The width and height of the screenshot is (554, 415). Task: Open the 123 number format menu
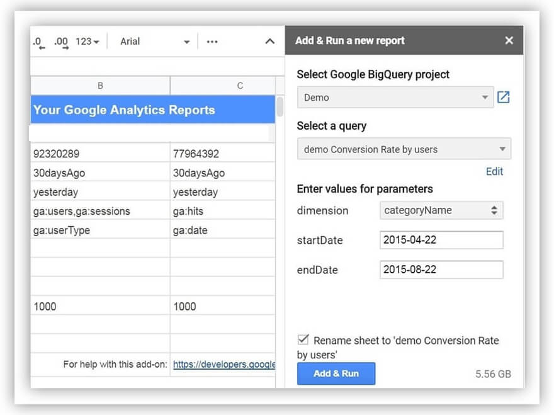[87, 42]
